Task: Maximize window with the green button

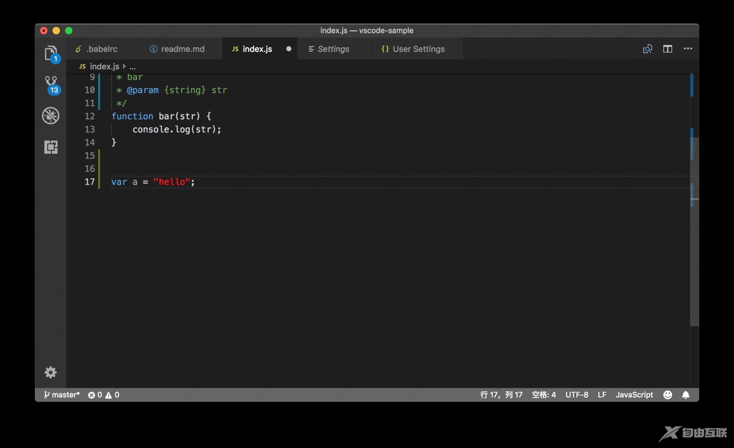Action: (69, 31)
